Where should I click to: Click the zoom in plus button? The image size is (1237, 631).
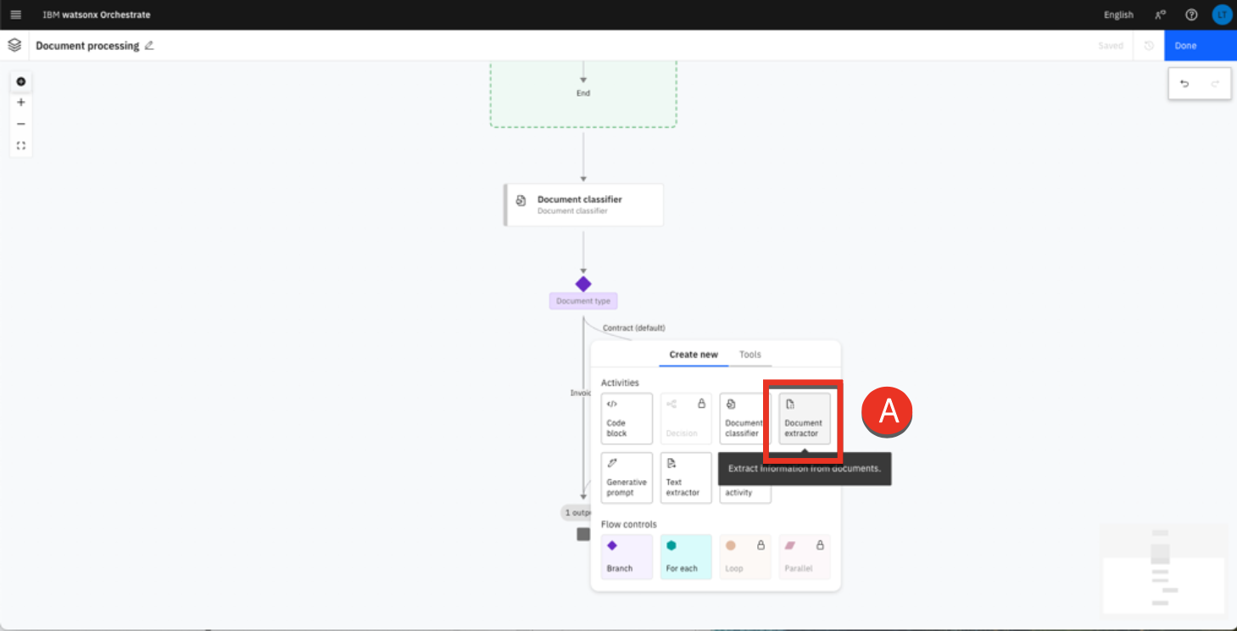[21, 103]
